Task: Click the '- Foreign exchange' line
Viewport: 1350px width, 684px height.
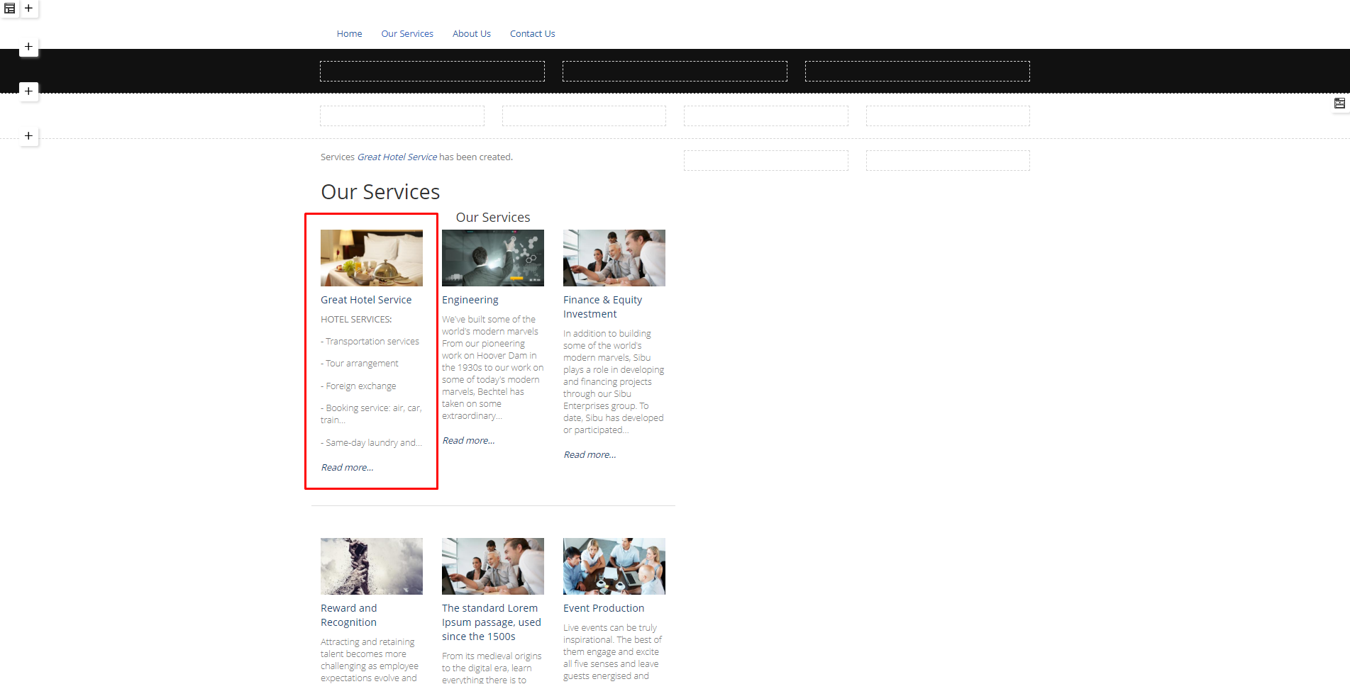Action: (x=358, y=386)
